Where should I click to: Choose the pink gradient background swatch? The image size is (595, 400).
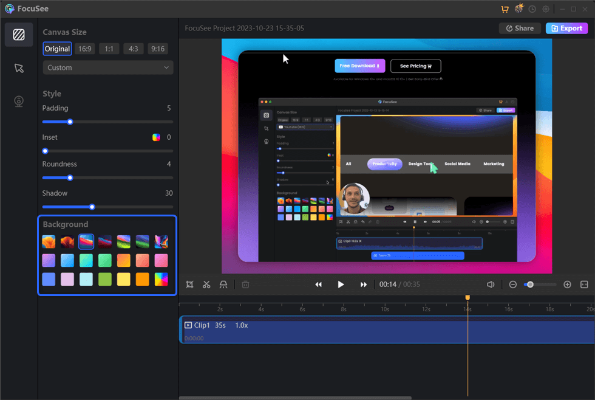[x=161, y=261]
